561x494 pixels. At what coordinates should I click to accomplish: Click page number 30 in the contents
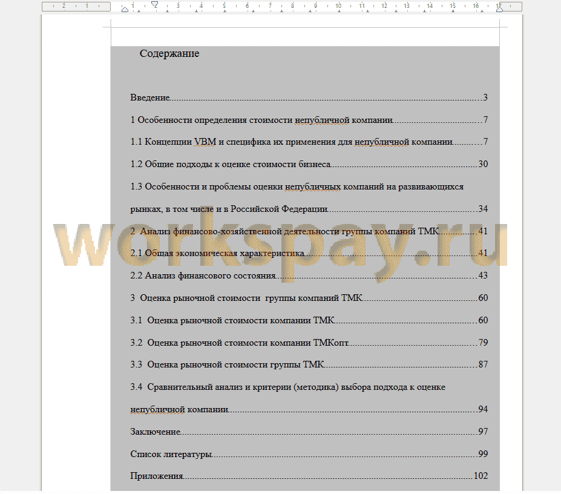[x=483, y=164]
